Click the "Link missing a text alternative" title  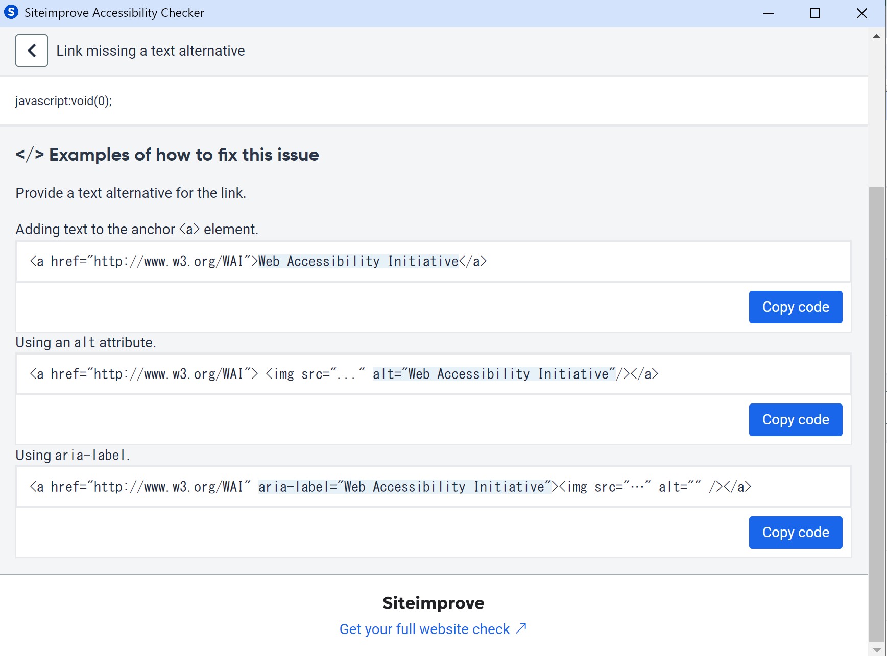[x=151, y=51]
